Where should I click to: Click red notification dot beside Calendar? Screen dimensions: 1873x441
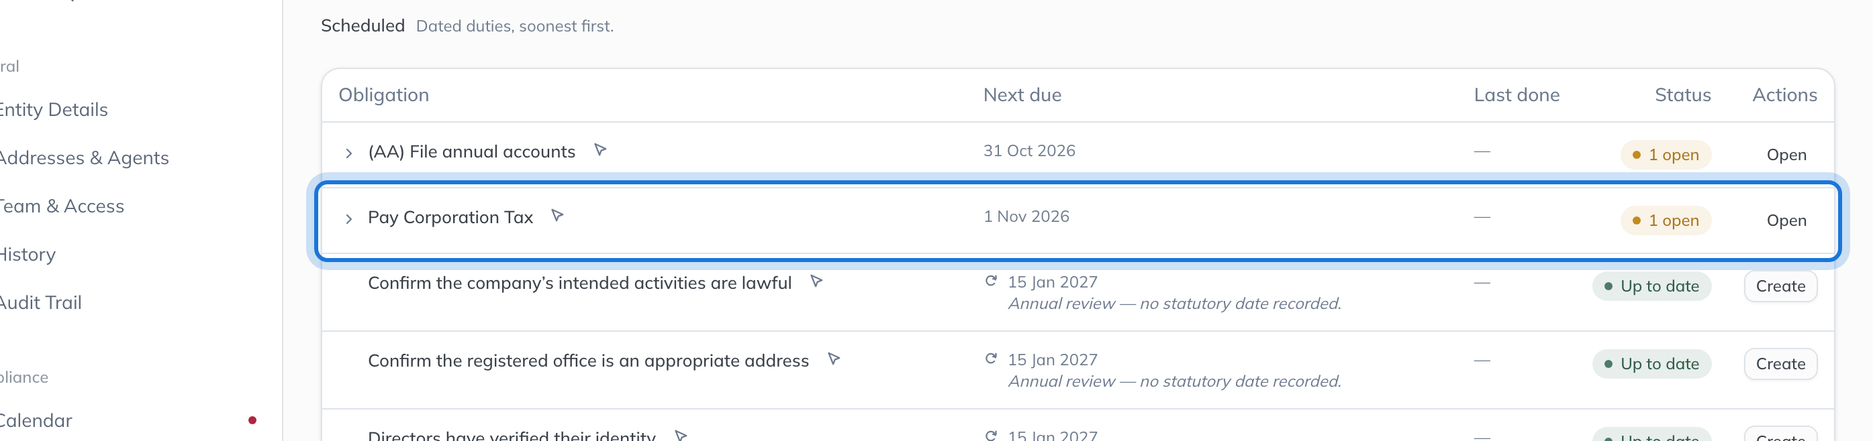click(252, 420)
